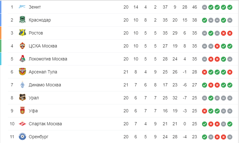Click the Зенит club logo
The height and width of the screenshot is (143, 239).
[22, 7]
